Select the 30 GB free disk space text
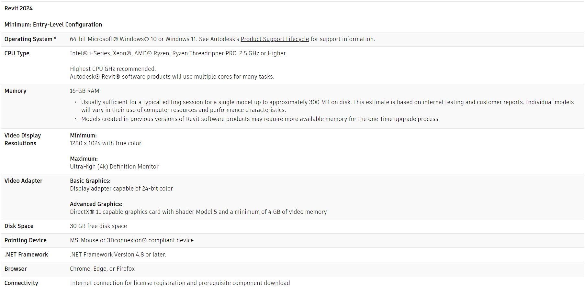 point(98,226)
